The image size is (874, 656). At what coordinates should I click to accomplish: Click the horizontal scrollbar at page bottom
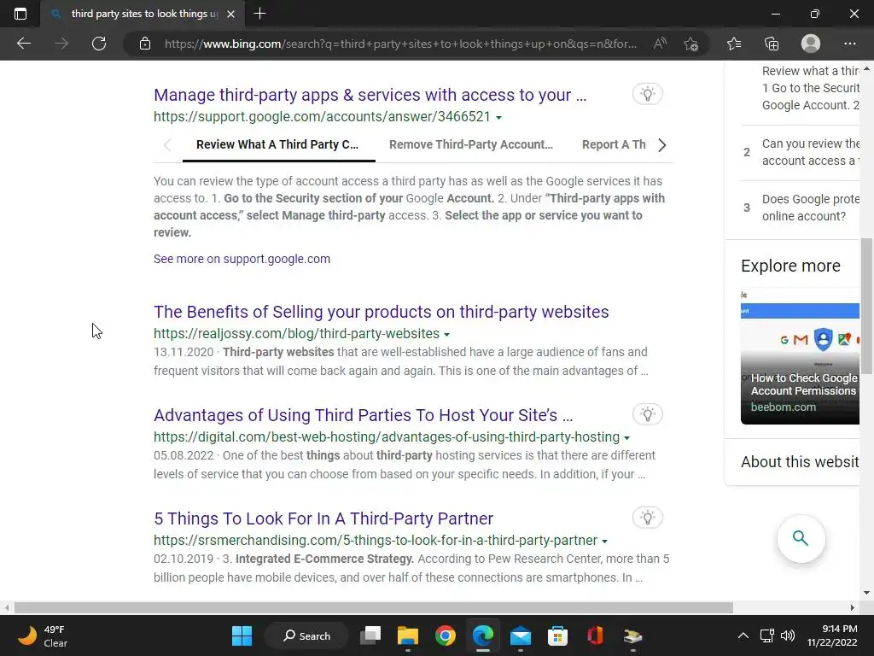(374, 607)
